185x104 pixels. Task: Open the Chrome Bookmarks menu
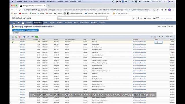coord(51,1)
